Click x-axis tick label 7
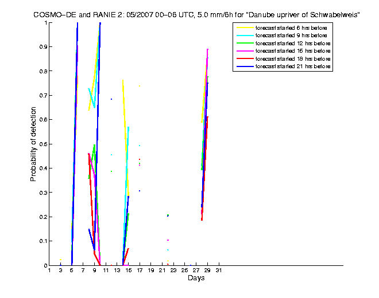 pos(83,270)
